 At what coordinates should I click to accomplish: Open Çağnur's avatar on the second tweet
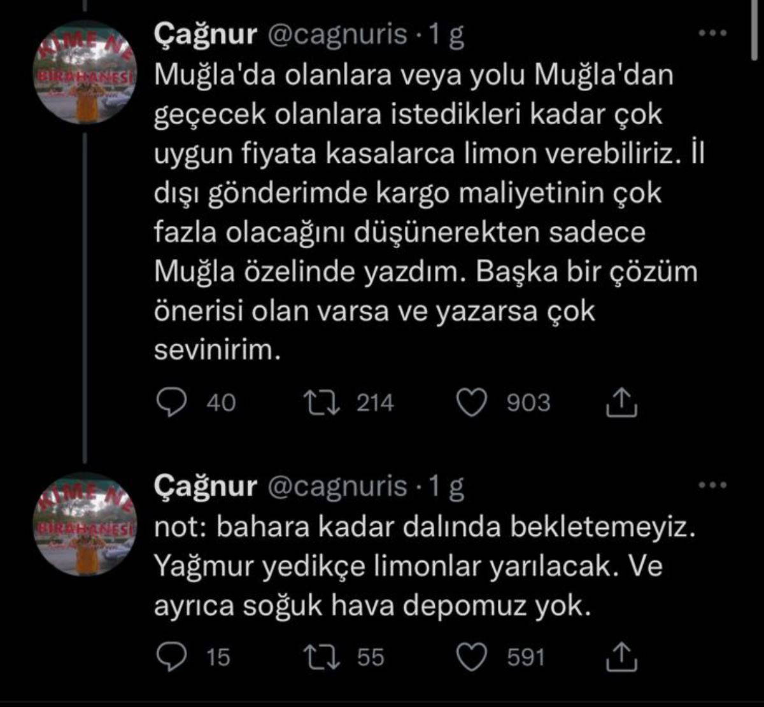point(86,523)
